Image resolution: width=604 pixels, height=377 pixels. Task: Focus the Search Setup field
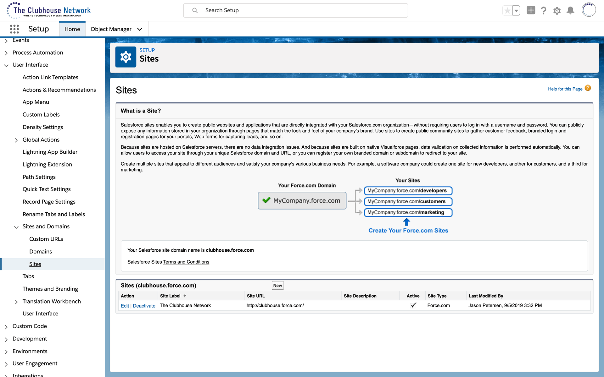click(x=296, y=10)
